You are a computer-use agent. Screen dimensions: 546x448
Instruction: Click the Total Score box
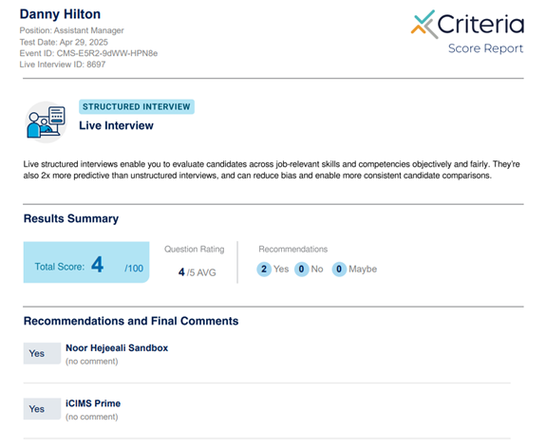pos(86,262)
